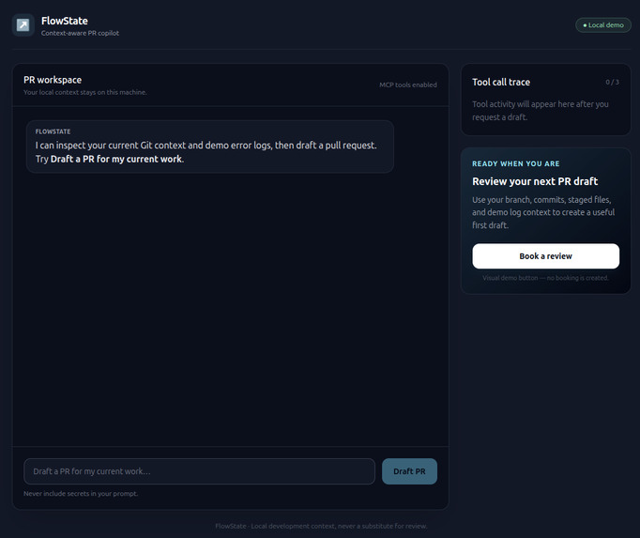This screenshot has height=538, width=640.
Task: Click the FlowState arrow logo icon
Action: (x=23, y=25)
